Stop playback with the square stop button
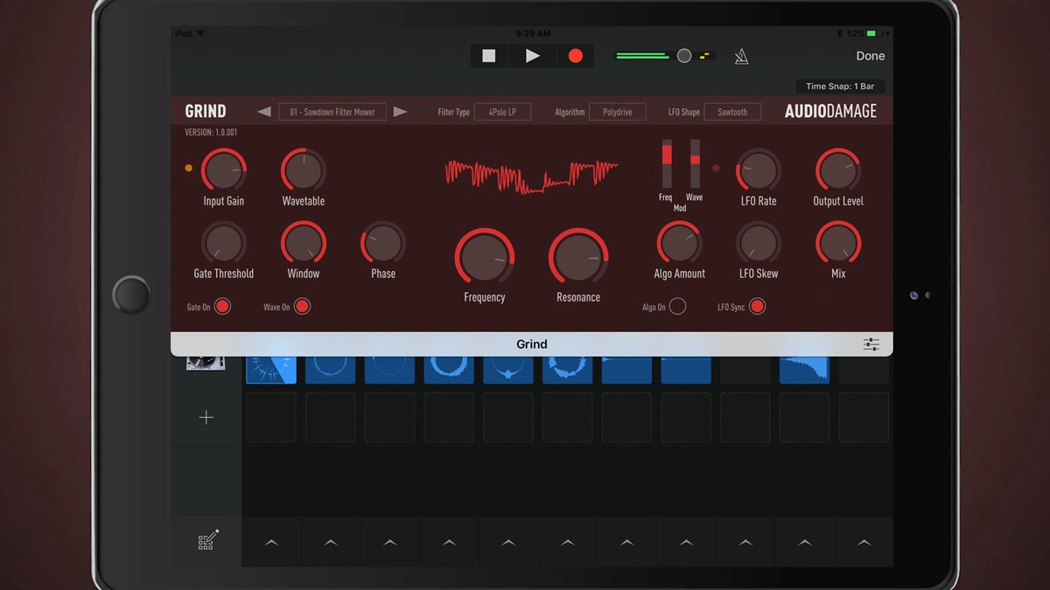The image size is (1050, 590). (489, 56)
